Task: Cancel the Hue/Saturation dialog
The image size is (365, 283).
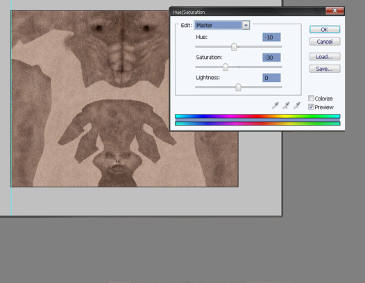Action: coord(325,42)
